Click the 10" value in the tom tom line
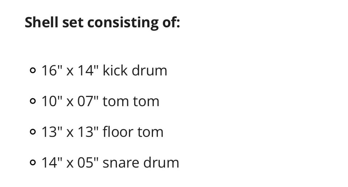The width and height of the screenshot is (348, 187). [x=52, y=101]
